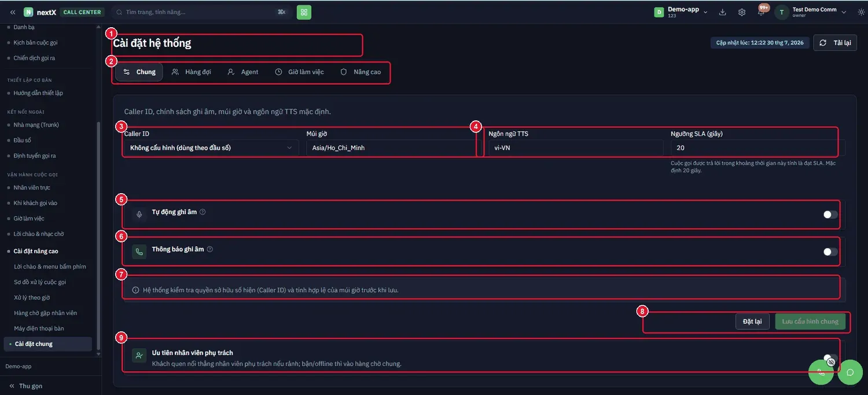The height and width of the screenshot is (395, 868).
Task: Go to the Nâng cao tab
Action: point(361,72)
